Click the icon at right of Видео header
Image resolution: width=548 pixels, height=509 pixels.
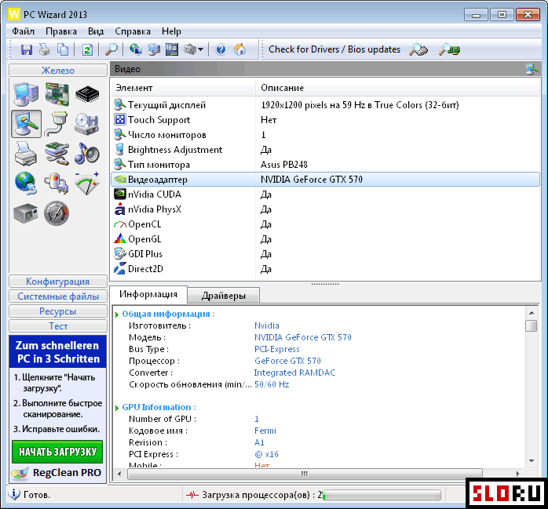tap(532, 69)
